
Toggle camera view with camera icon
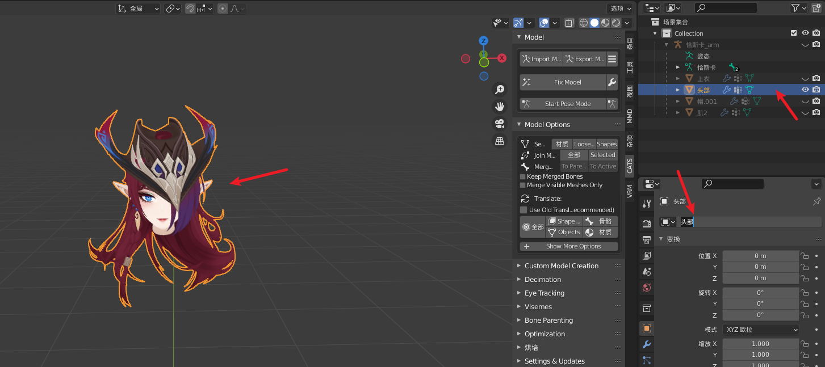coord(500,124)
